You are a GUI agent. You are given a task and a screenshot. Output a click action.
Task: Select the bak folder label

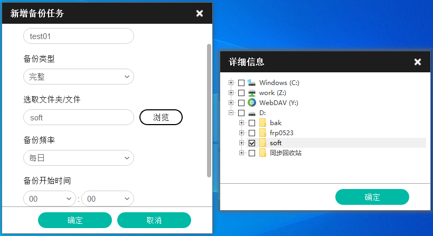[276, 123]
